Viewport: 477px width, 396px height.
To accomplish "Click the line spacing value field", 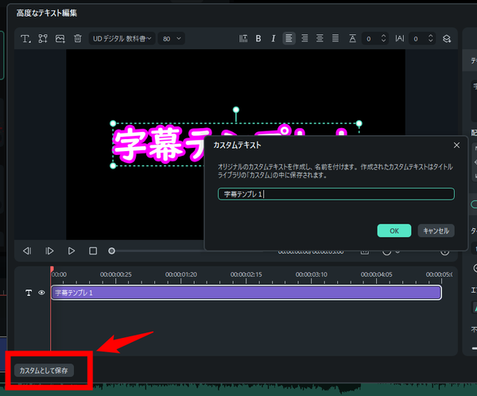I will 370,39.
